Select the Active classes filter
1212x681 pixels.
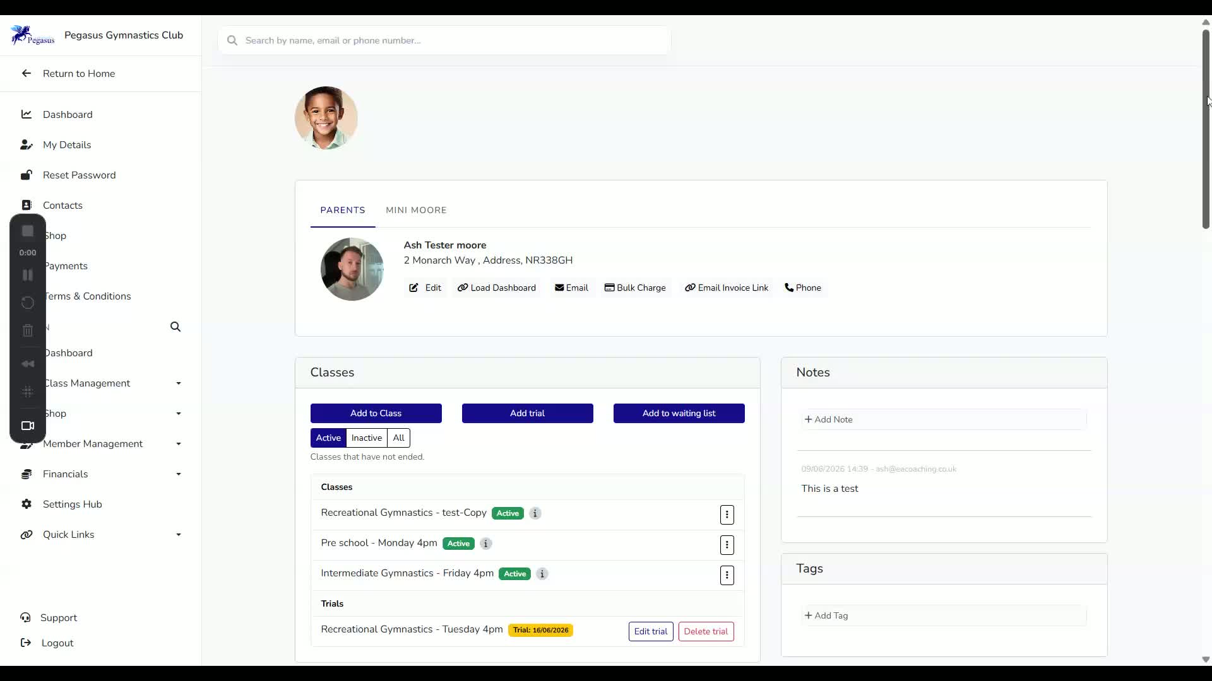click(x=328, y=438)
